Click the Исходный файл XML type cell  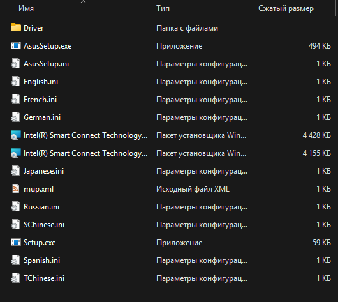pos(193,189)
